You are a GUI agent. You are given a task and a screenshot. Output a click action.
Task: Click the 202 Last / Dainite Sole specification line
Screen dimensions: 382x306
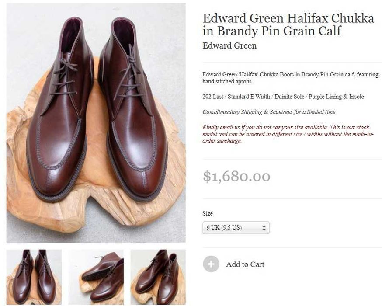click(x=283, y=97)
